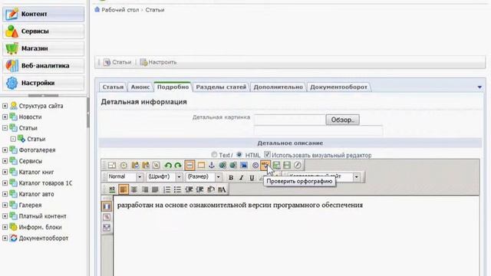This screenshot has height=276, width=491.
Task: Collapse the top-level Статьи tree node
Action: coord(5,128)
